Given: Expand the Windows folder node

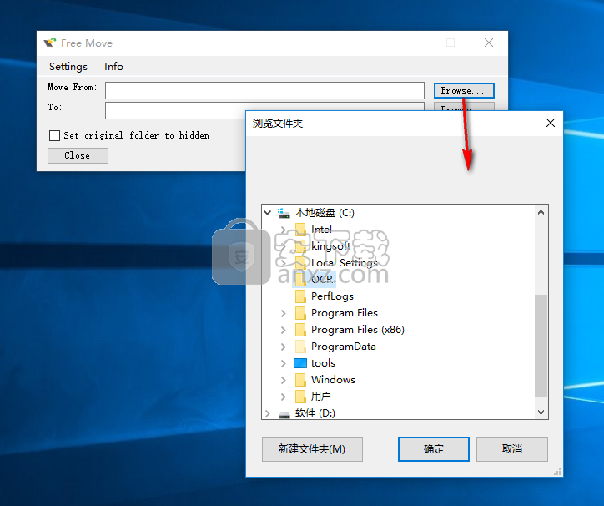Looking at the screenshot, I should 284,380.
